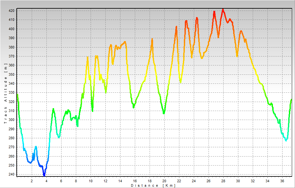
Task: Select the 10 km distance tick label
Action: 91,181
